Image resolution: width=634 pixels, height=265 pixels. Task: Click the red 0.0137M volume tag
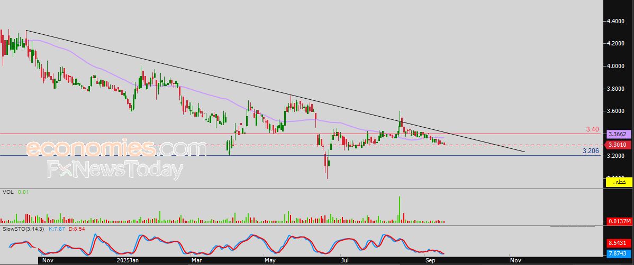click(618, 220)
